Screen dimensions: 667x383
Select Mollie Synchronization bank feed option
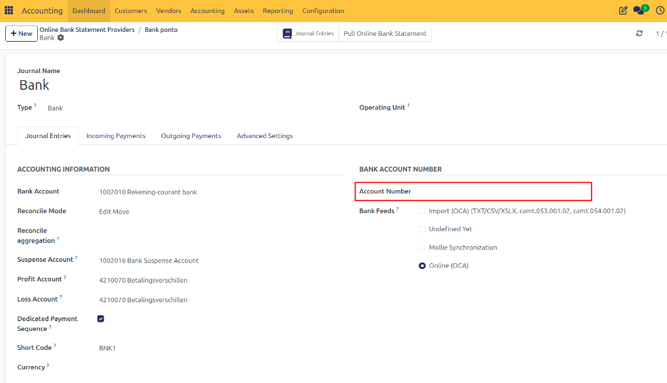422,248
